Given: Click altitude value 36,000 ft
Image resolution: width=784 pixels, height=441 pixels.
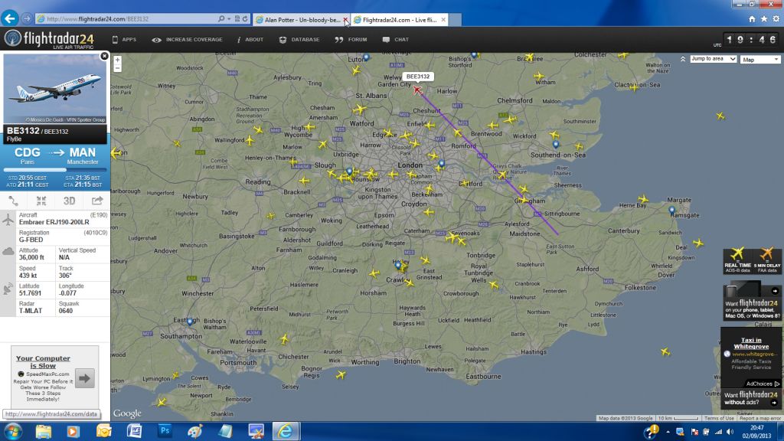Looking at the screenshot, I should coord(31,257).
